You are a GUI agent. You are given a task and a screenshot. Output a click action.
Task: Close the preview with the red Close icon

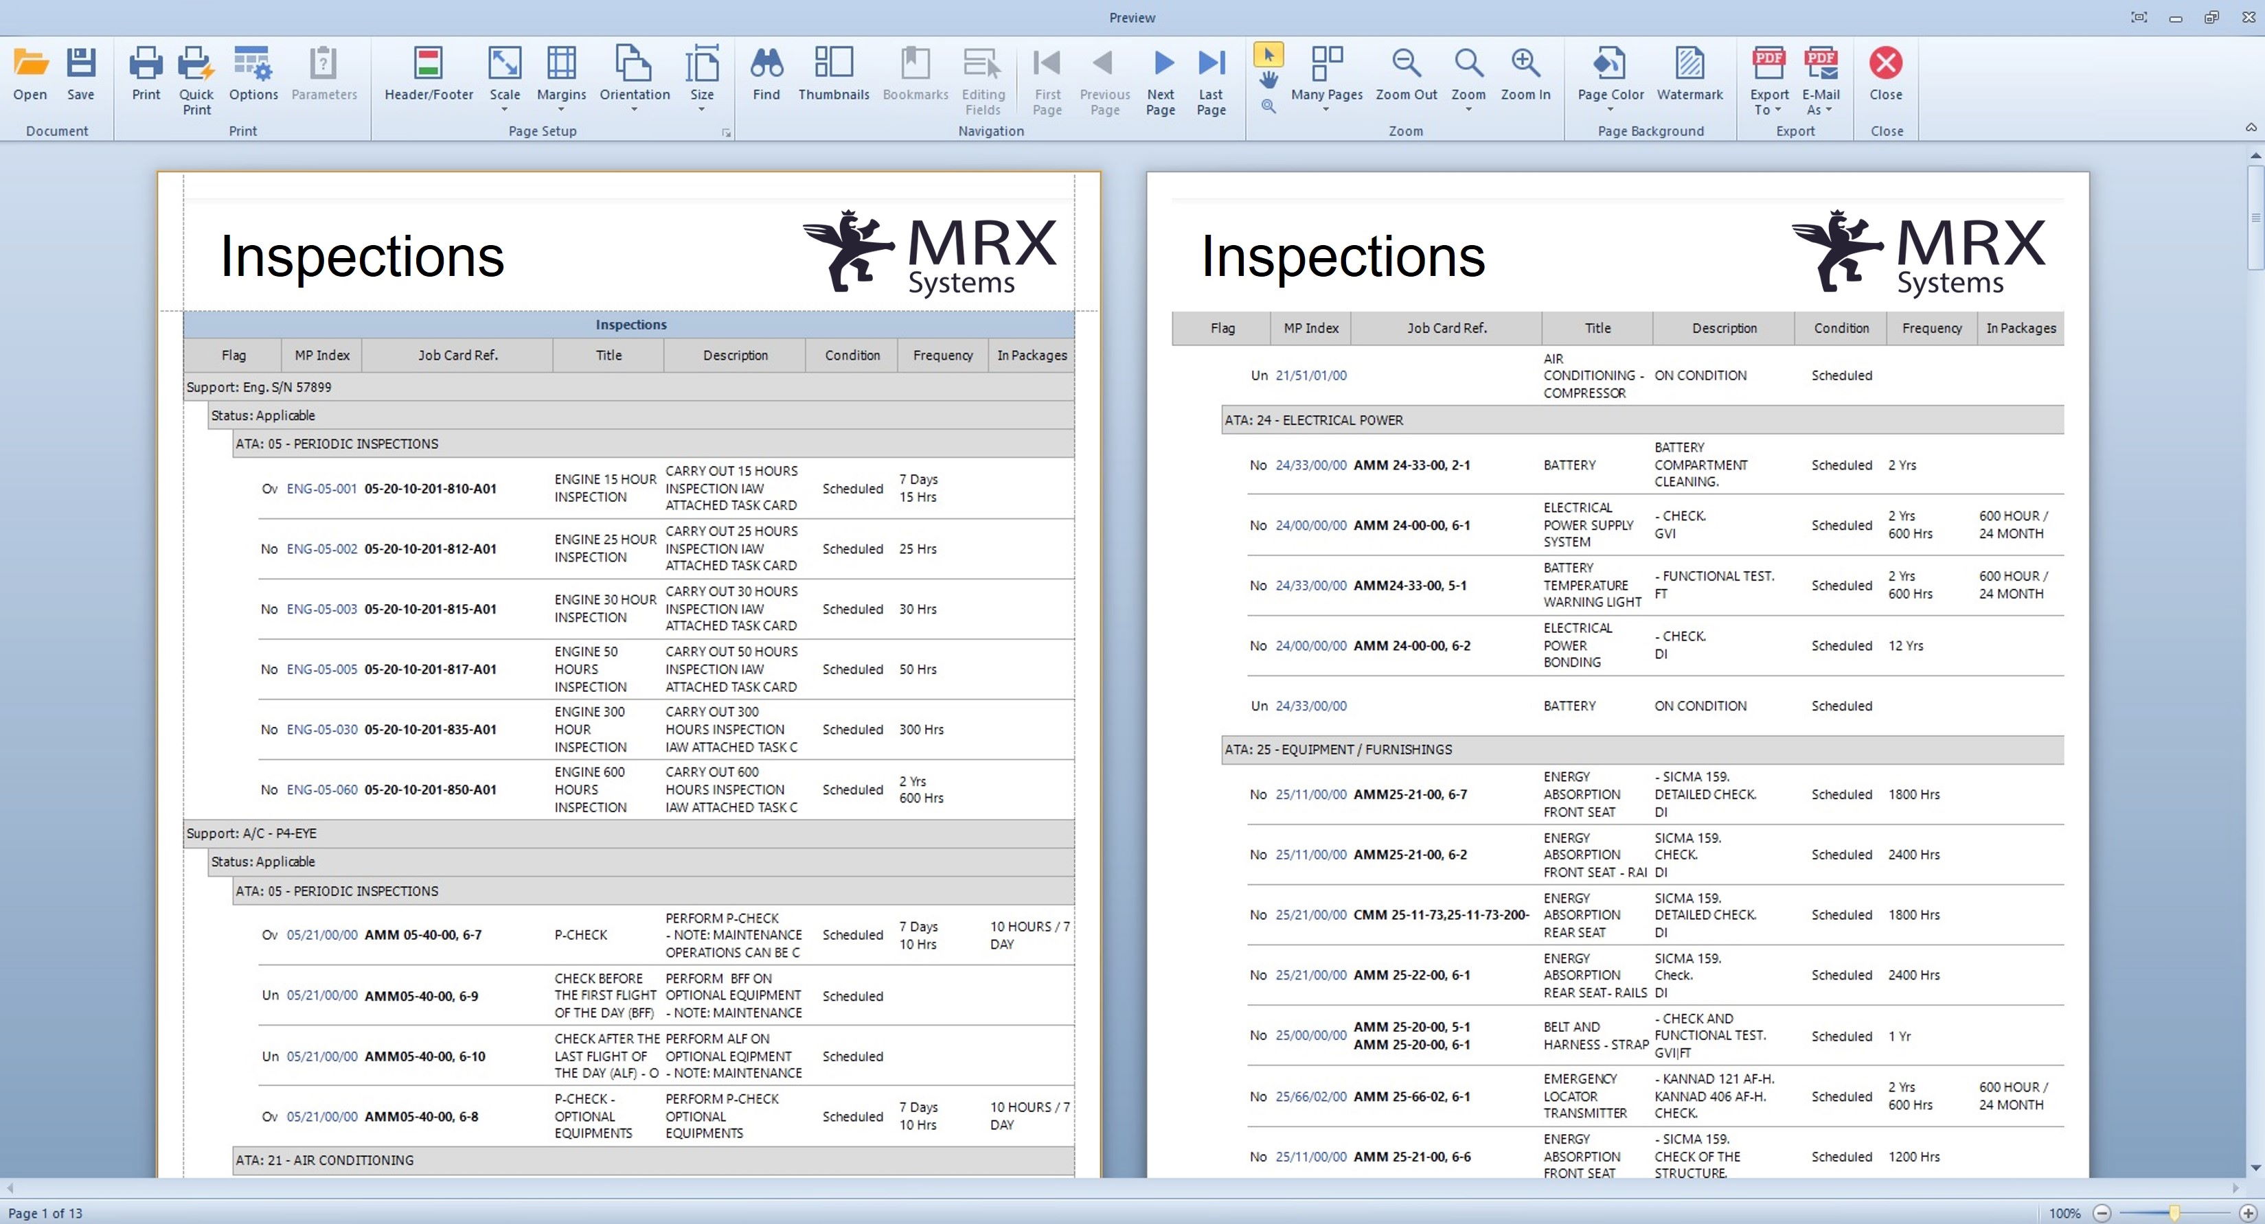click(1885, 74)
